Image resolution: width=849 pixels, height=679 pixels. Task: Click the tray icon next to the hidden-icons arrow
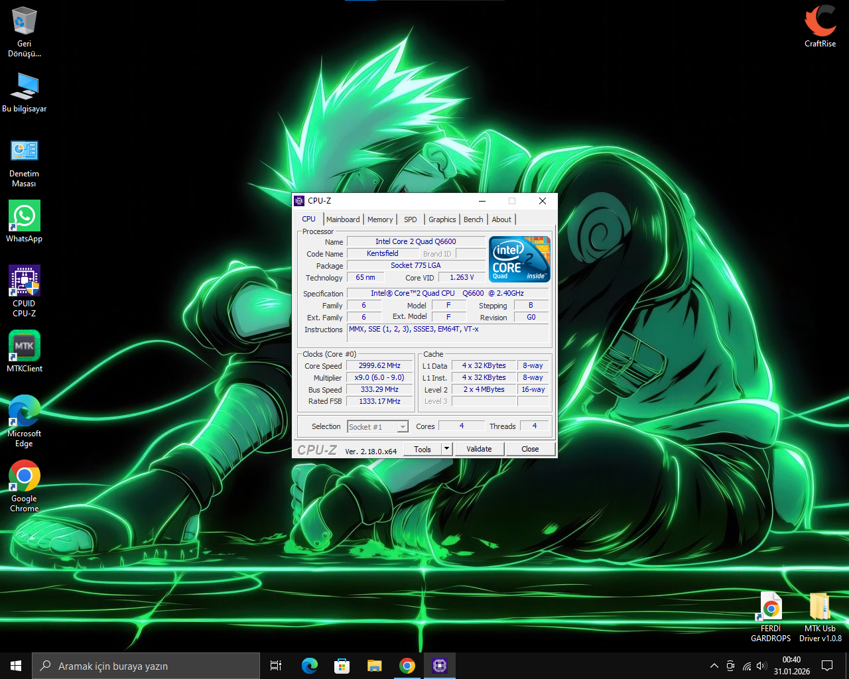tap(730, 666)
